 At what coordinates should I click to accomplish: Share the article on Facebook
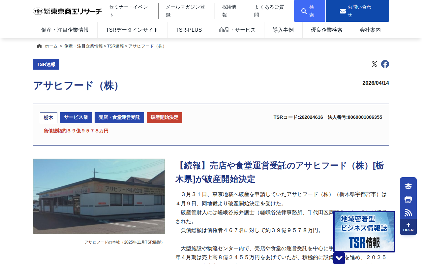(x=385, y=64)
